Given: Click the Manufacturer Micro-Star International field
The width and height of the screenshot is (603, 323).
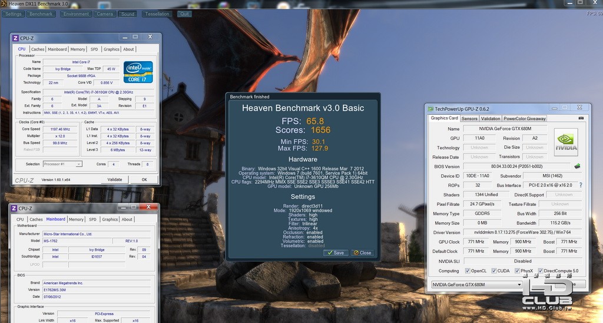Looking at the screenshot, I should [96, 234].
